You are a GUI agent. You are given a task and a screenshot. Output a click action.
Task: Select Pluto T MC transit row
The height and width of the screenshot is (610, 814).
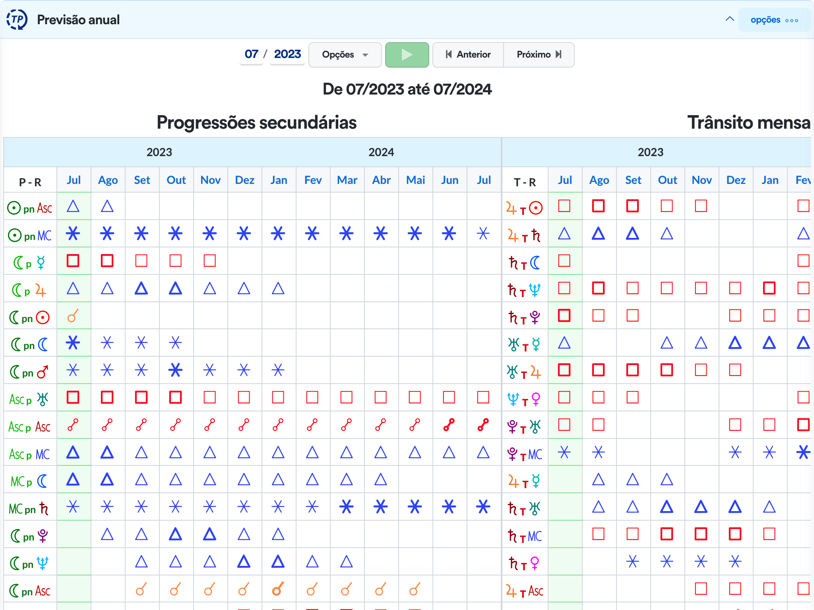pyautogui.click(x=525, y=454)
